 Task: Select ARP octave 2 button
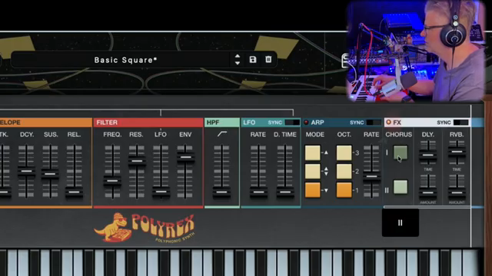[344, 172]
